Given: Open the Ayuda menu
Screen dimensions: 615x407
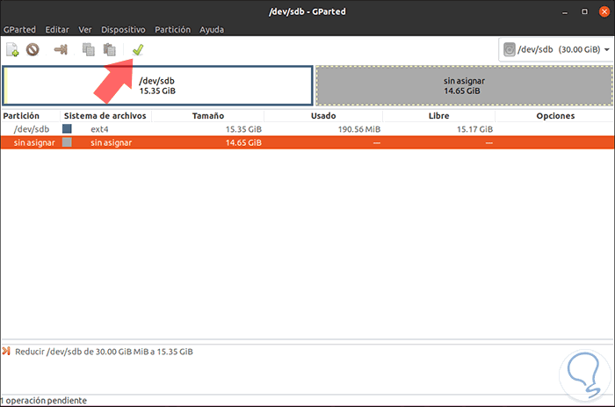Looking at the screenshot, I should pyautogui.click(x=212, y=29).
